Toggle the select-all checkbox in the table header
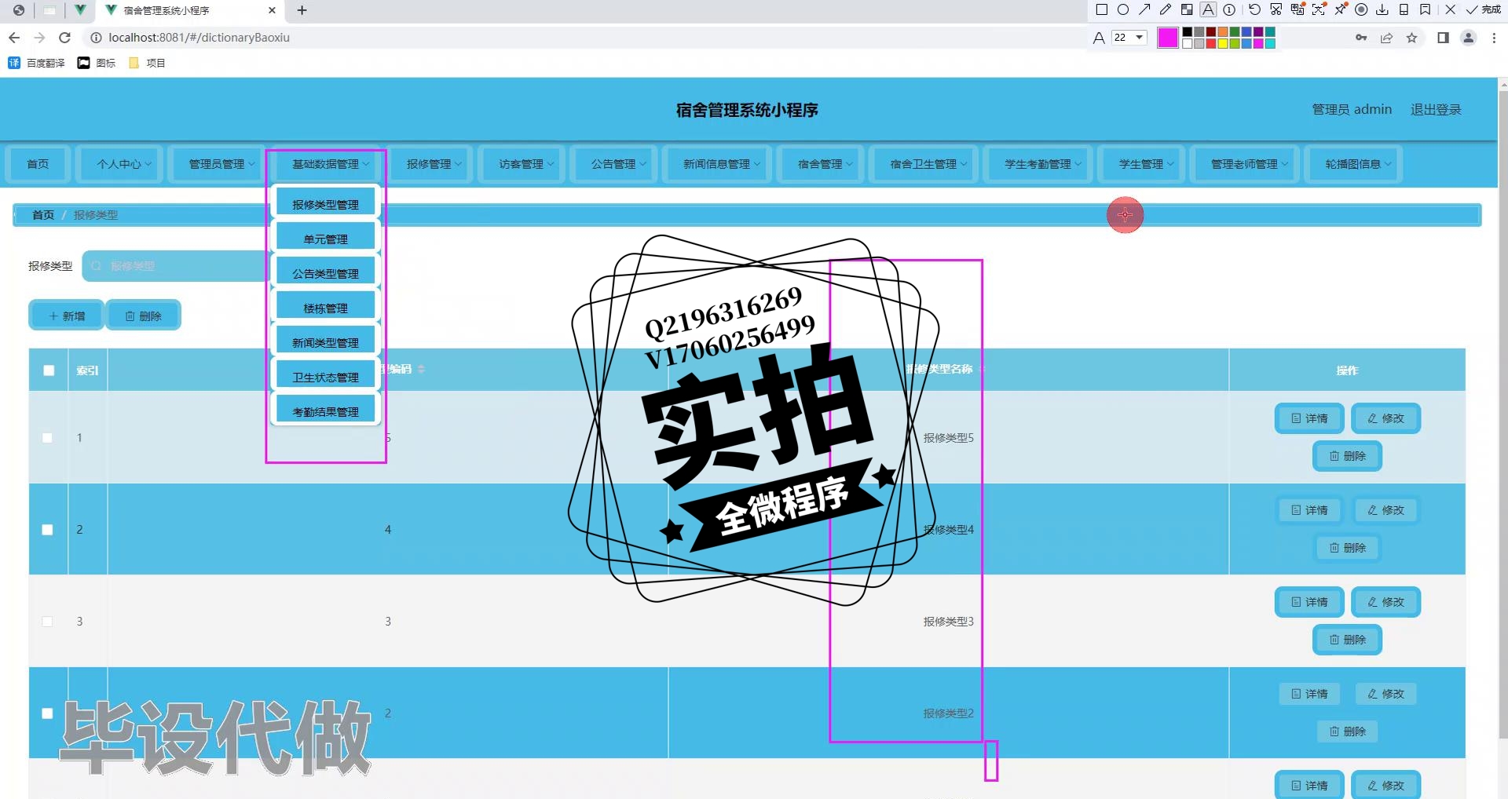The width and height of the screenshot is (1508, 799). click(x=49, y=370)
